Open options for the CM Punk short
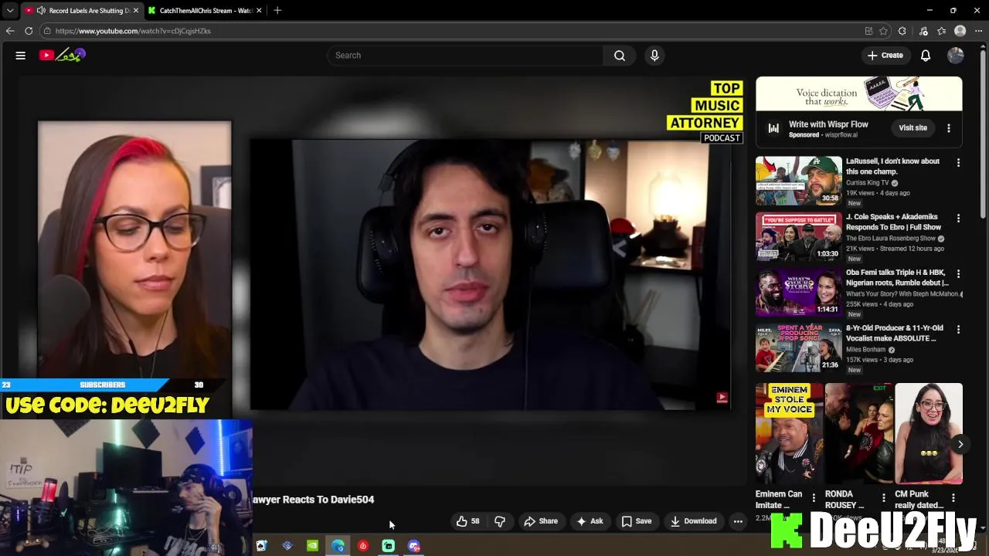 click(x=953, y=498)
